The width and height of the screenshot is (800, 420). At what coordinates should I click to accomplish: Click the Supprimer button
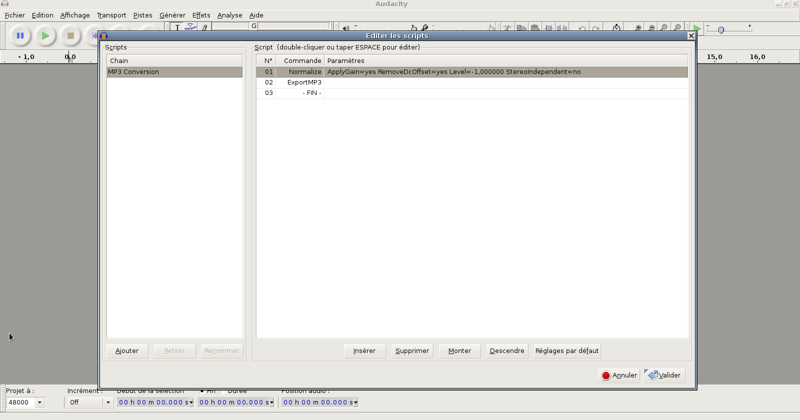click(412, 351)
